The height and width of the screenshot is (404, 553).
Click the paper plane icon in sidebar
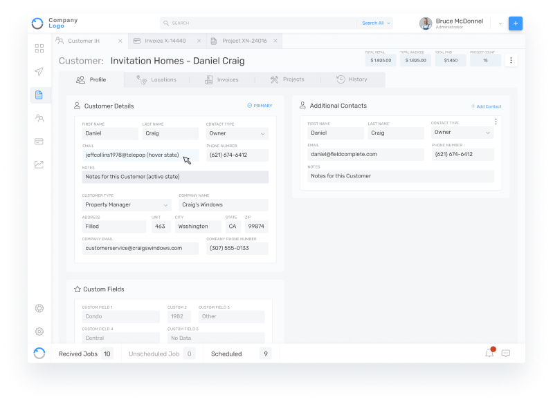coord(39,72)
